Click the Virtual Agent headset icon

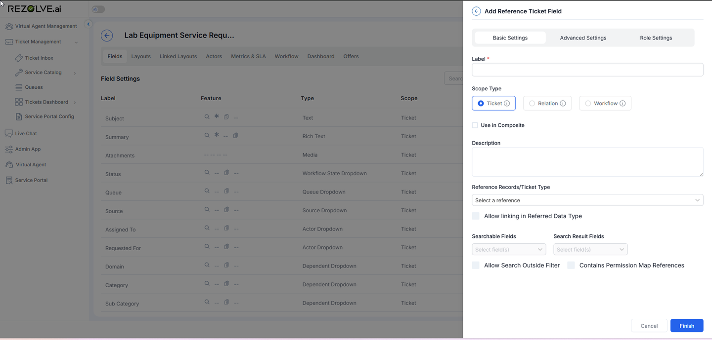(x=9, y=165)
